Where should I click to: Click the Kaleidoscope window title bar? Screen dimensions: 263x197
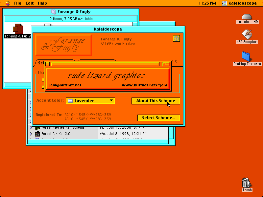coord(108,29)
